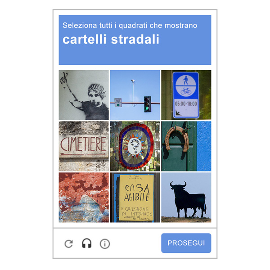The height and width of the screenshot is (270, 270).
Task: Open the info help icon
Action: point(105,244)
